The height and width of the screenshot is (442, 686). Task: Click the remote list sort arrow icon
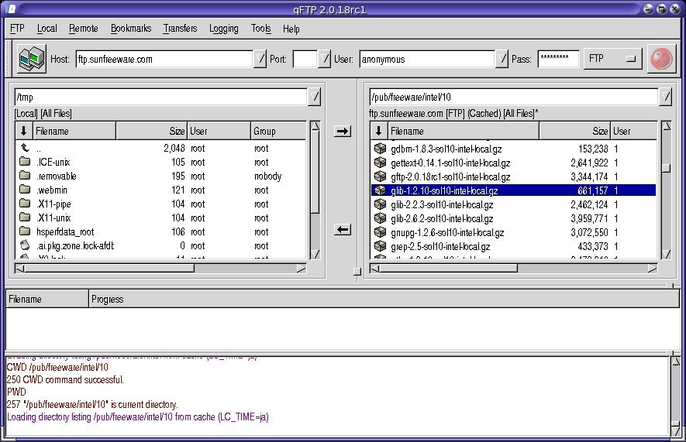[379, 131]
